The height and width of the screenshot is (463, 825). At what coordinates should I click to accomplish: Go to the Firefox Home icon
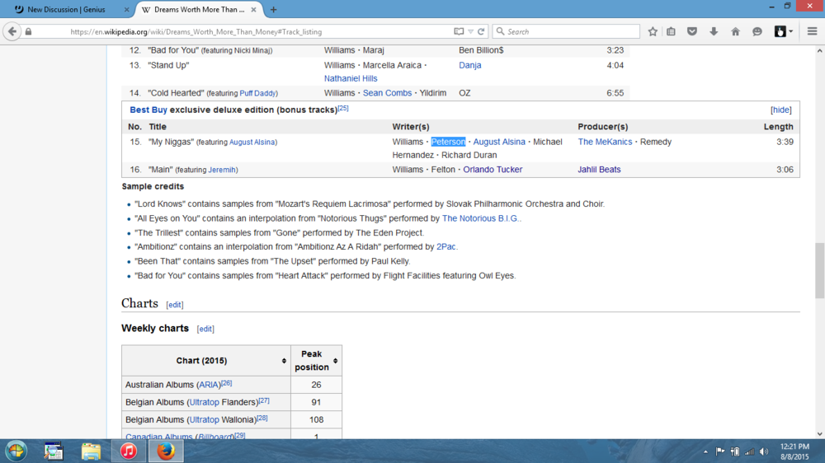[x=736, y=31]
